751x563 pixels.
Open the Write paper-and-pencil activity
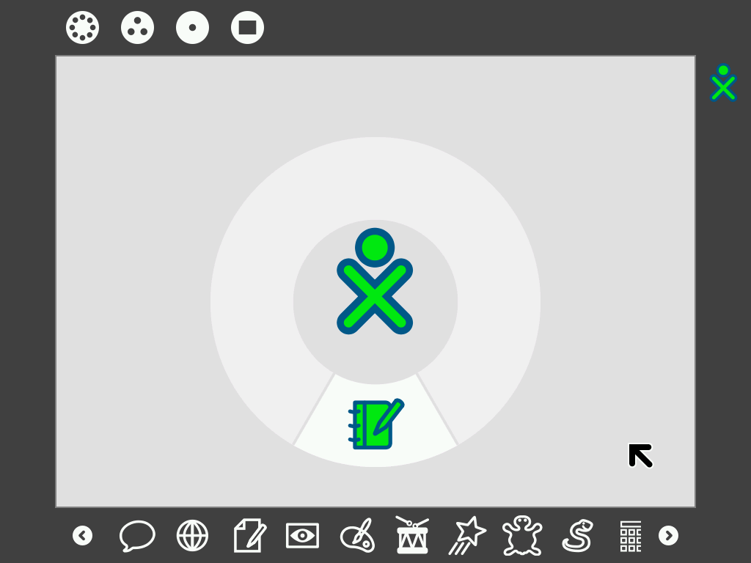(x=249, y=535)
